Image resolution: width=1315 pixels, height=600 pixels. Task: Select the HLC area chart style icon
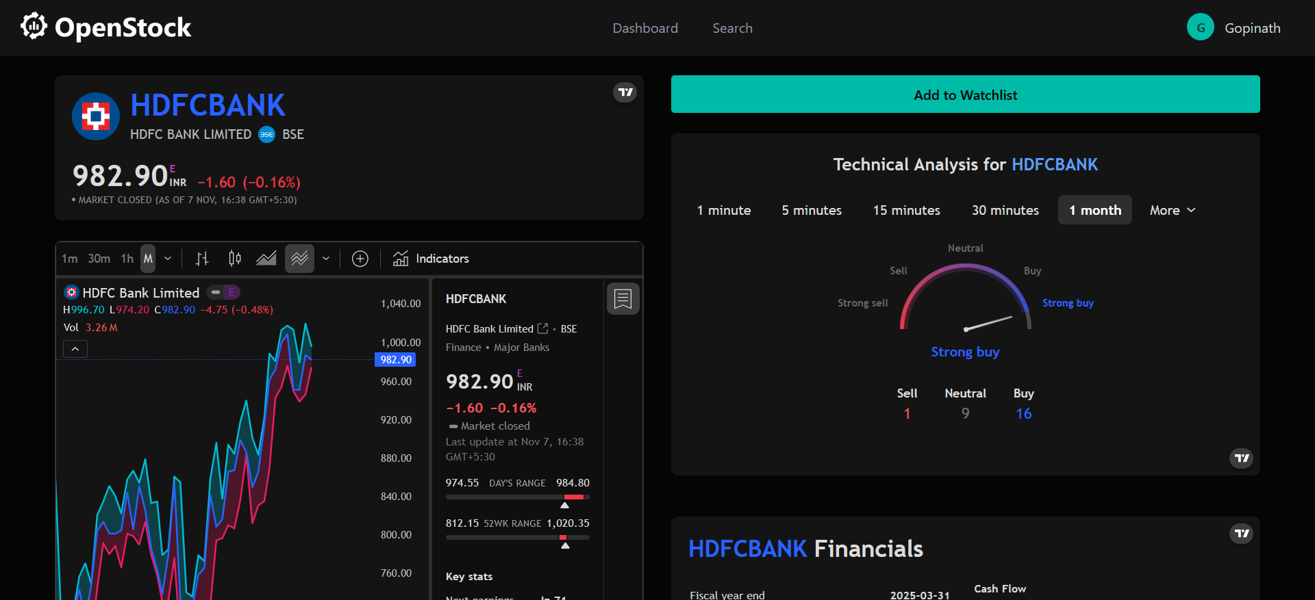click(299, 259)
